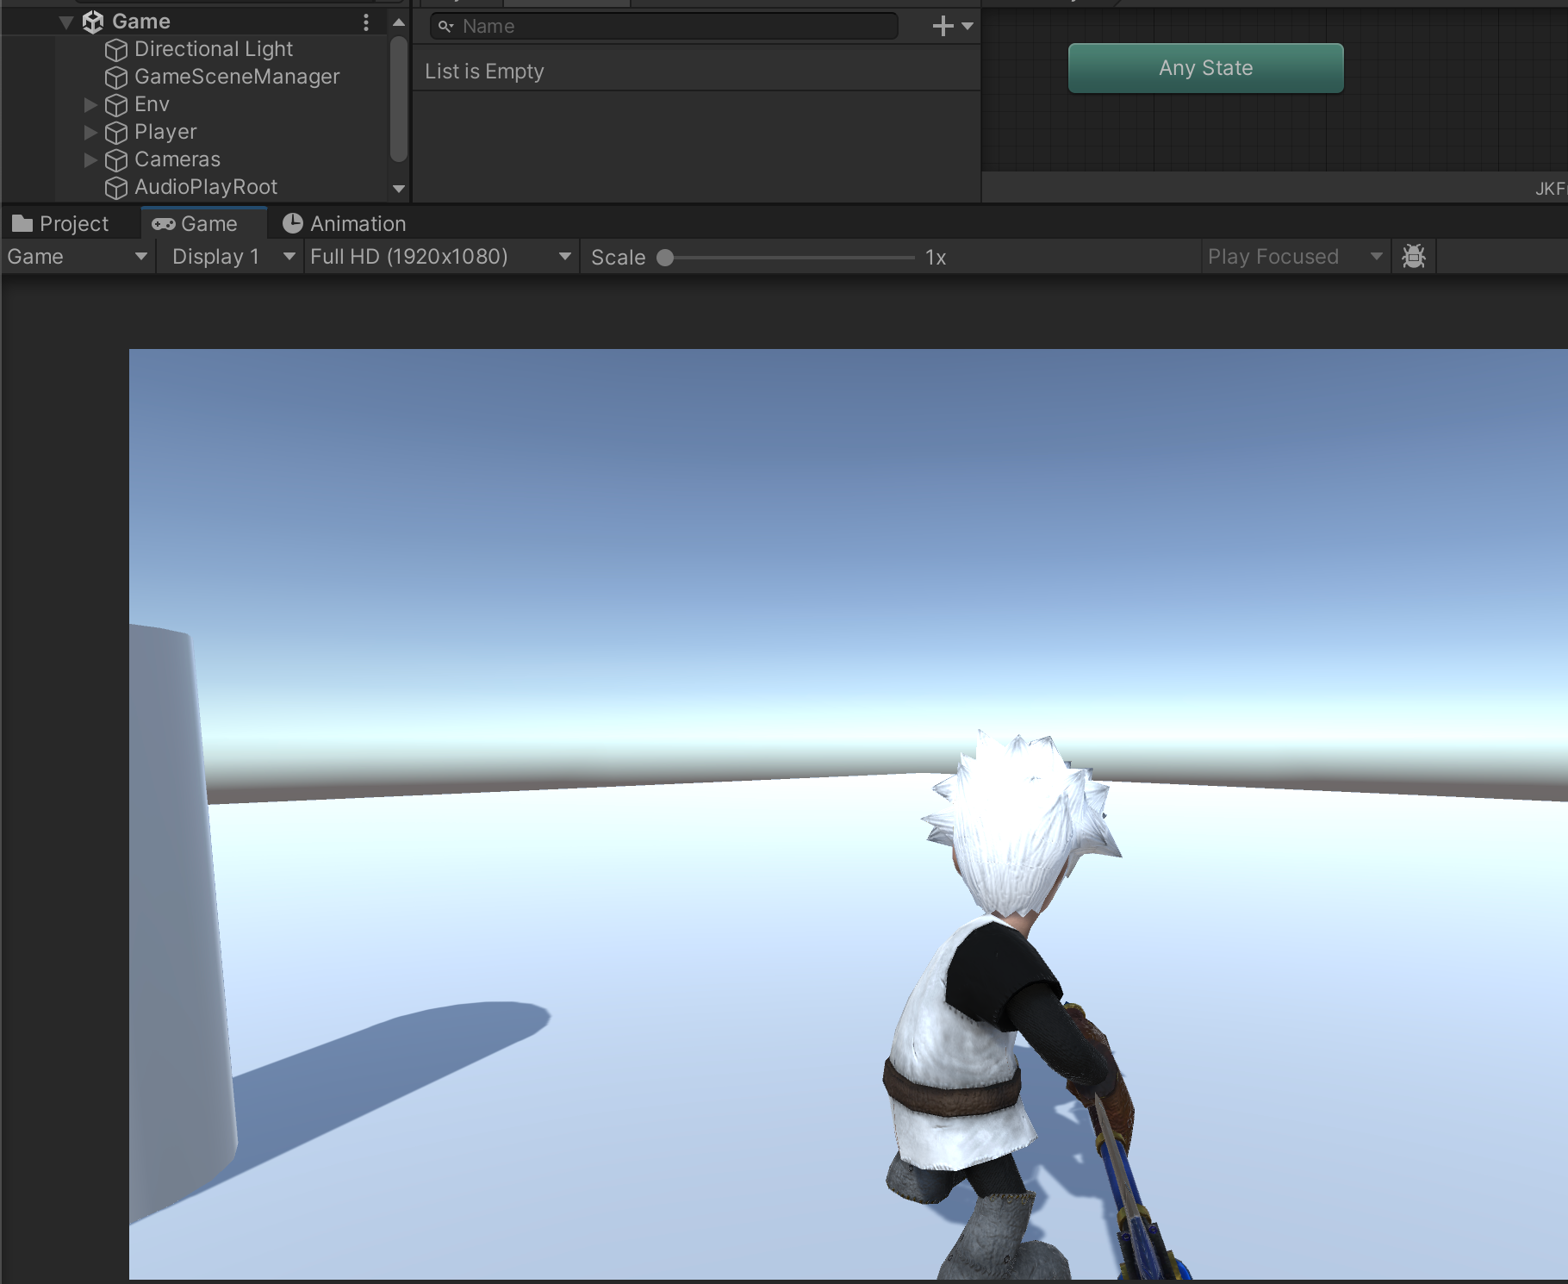Viewport: 1568px width, 1284px height.
Task: Click the hierarchy scroll up arrow
Action: tap(398, 22)
